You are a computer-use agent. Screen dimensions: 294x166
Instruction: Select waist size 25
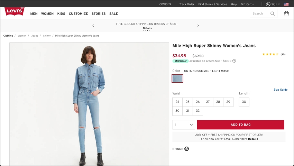coord(187,102)
